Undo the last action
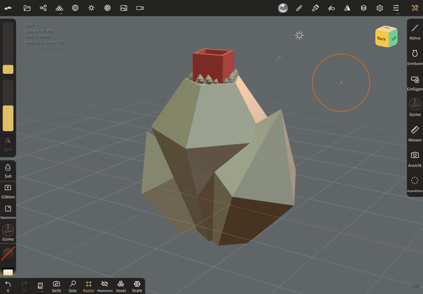 [x=8, y=286]
